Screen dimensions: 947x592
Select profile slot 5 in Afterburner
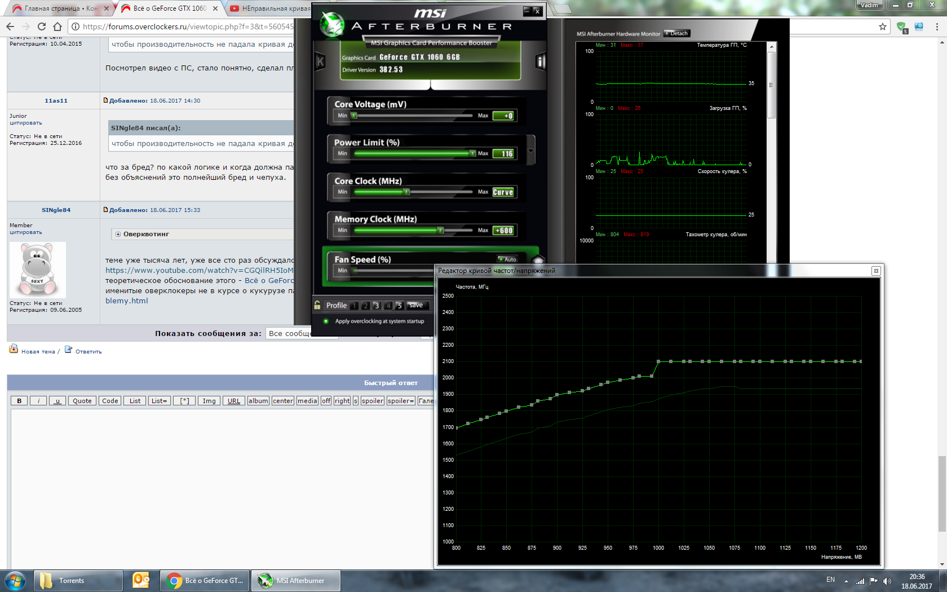click(399, 306)
